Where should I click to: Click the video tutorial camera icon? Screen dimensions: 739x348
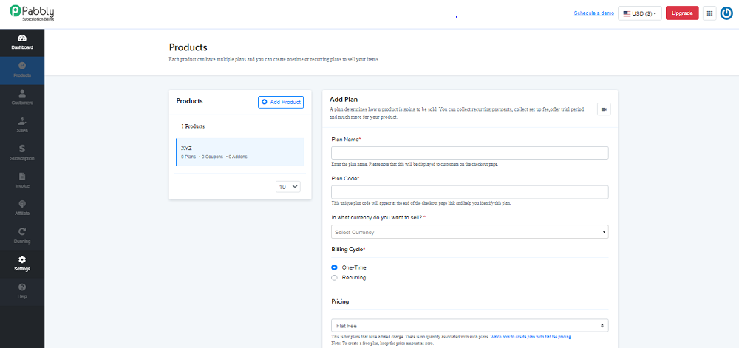604,109
